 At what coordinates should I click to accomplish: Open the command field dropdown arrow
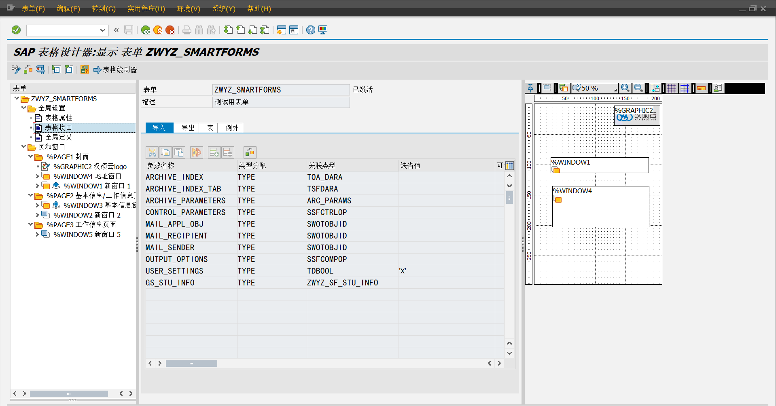tap(103, 30)
